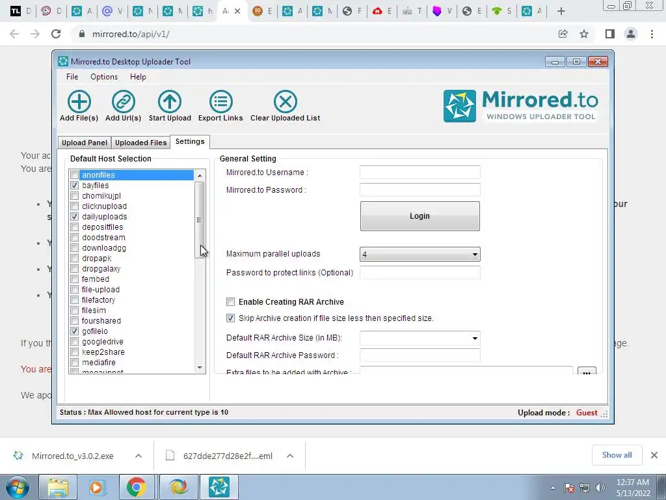The height and width of the screenshot is (500, 666).
Task: Bookmark this page with the star icon
Action: pyautogui.click(x=584, y=34)
